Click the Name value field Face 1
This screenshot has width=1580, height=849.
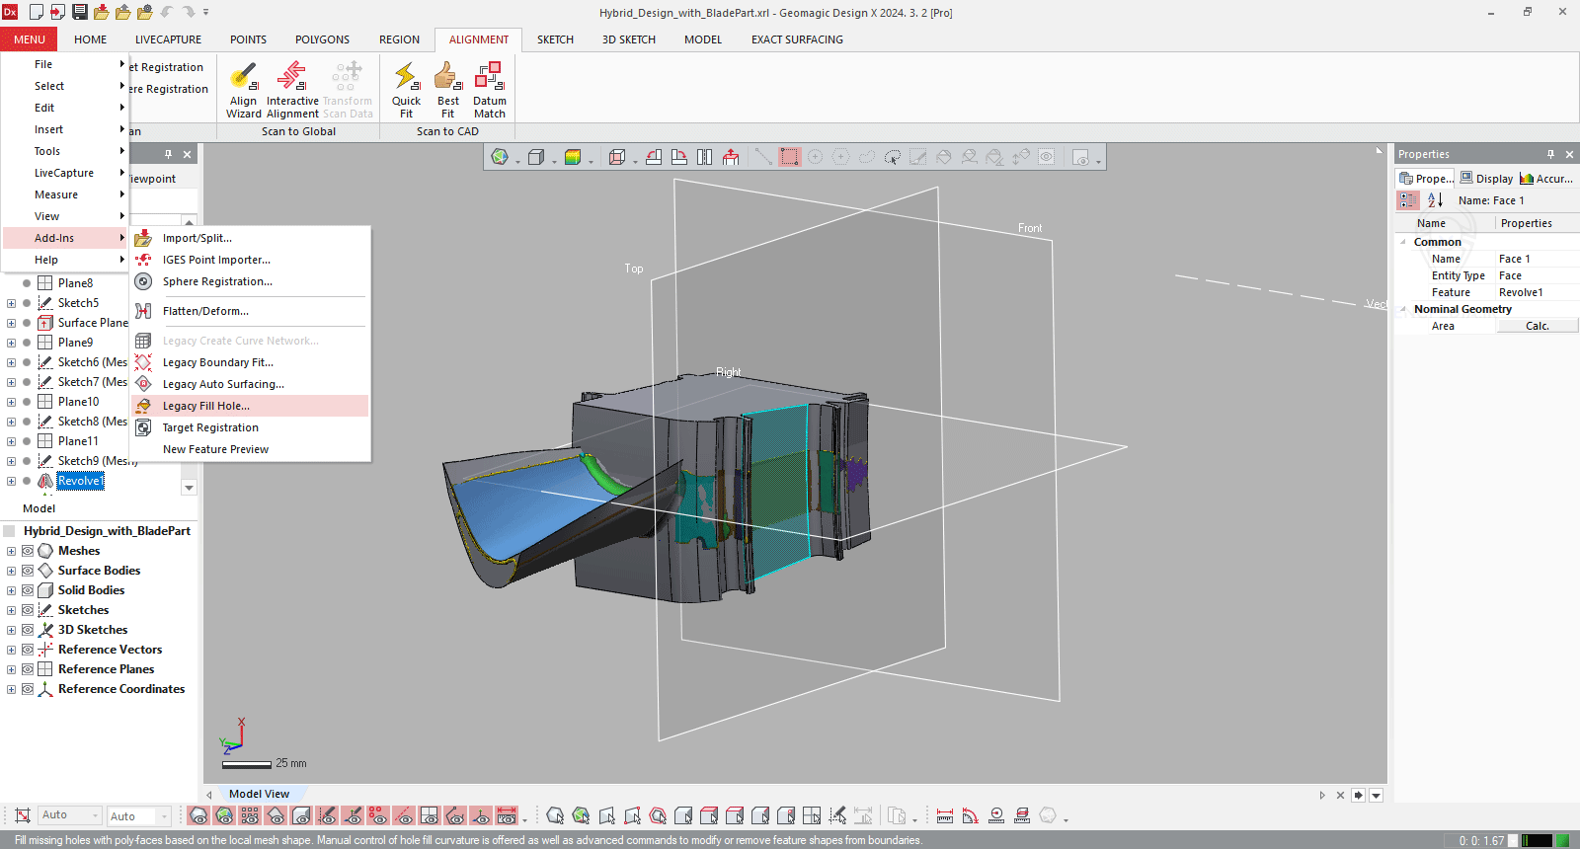point(1537,259)
